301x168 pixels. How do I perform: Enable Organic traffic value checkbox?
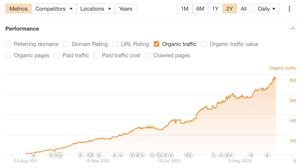pos(204,44)
